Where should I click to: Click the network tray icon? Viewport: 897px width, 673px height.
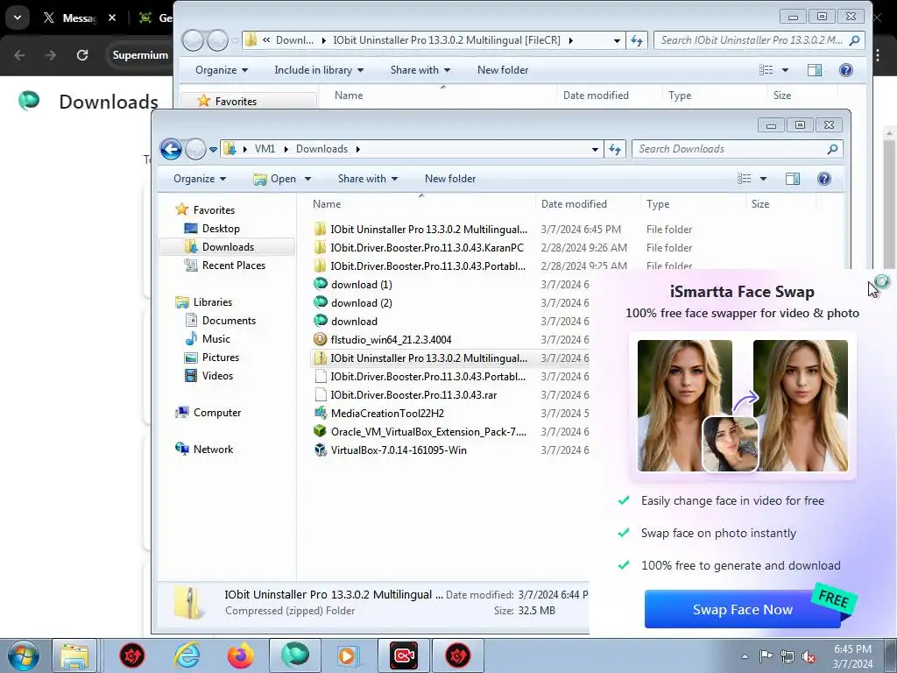(788, 657)
